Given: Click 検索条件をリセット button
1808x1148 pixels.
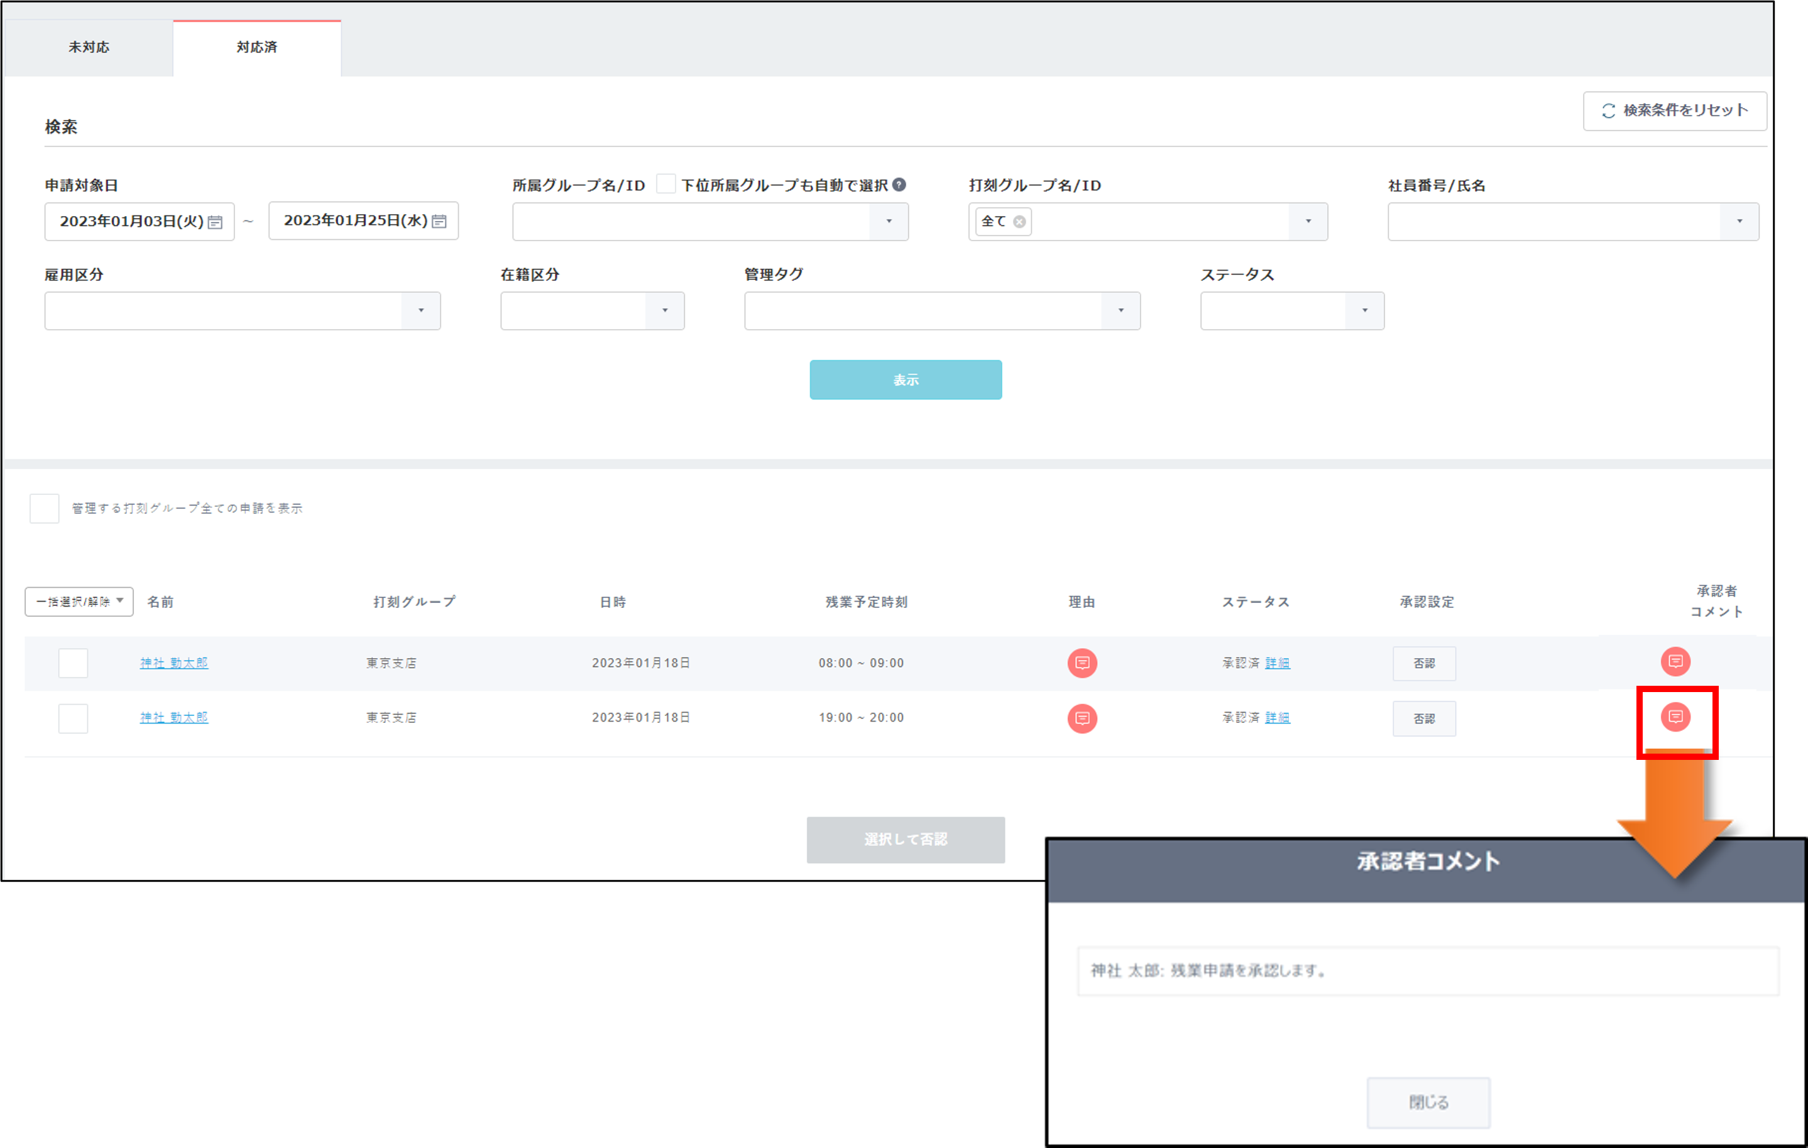Looking at the screenshot, I should point(1674,111).
